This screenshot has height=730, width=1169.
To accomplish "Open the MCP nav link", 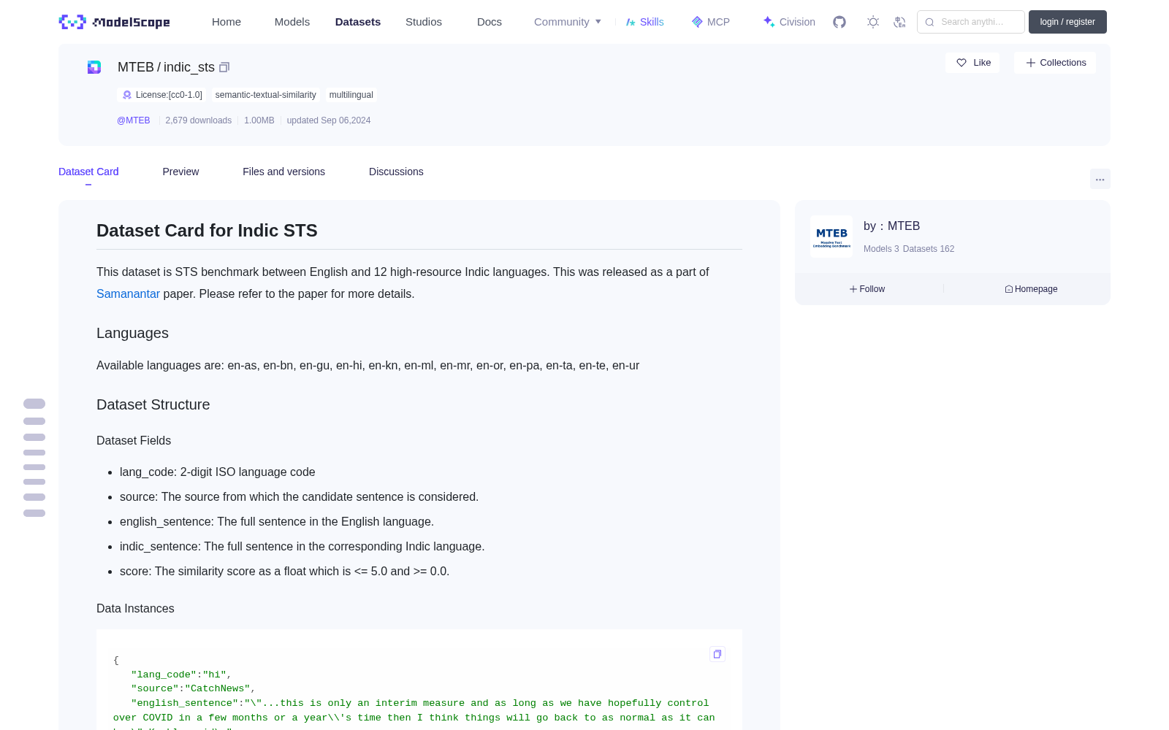I will pyautogui.click(x=710, y=22).
